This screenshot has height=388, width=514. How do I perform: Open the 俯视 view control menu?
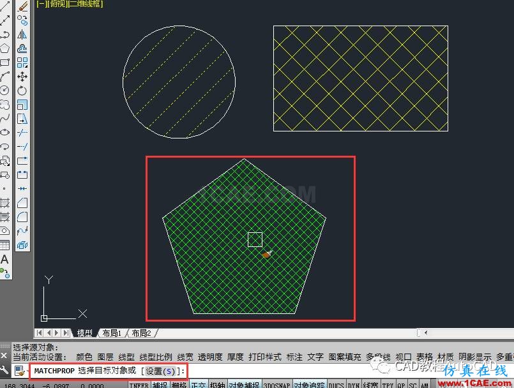[57, 4]
